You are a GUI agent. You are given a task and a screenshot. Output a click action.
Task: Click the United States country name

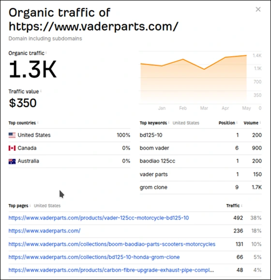point(34,135)
